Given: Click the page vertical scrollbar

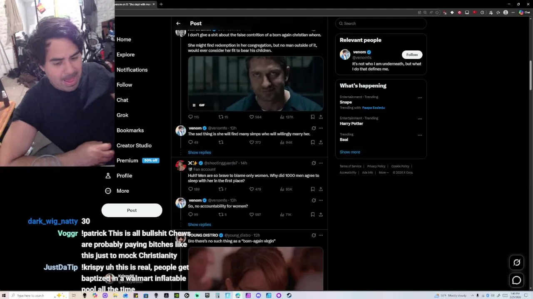Looking at the screenshot, I should [x=531, y=76].
